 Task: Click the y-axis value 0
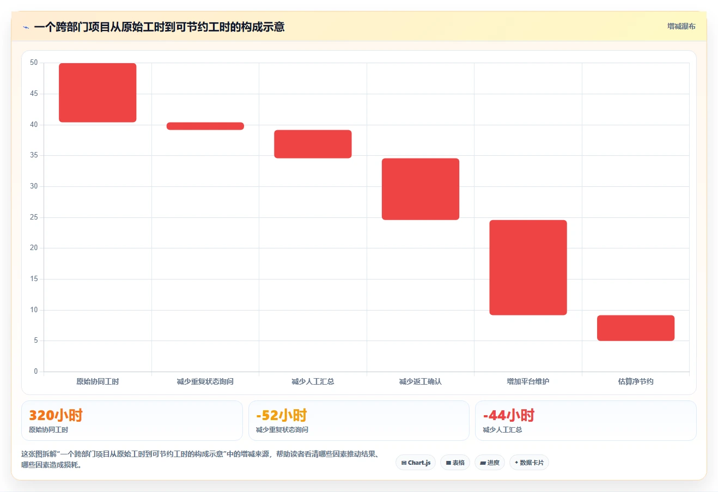(36, 372)
